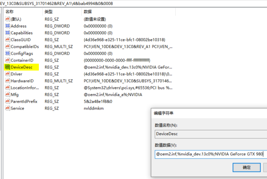Select the Service value name
Screen dimensions: 267x179
[x=17, y=108]
